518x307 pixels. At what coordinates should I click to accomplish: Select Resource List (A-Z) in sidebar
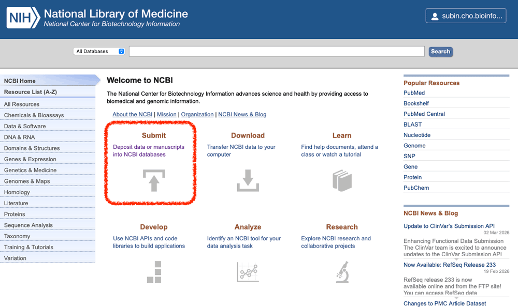pyautogui.click(x=30, y=92)
